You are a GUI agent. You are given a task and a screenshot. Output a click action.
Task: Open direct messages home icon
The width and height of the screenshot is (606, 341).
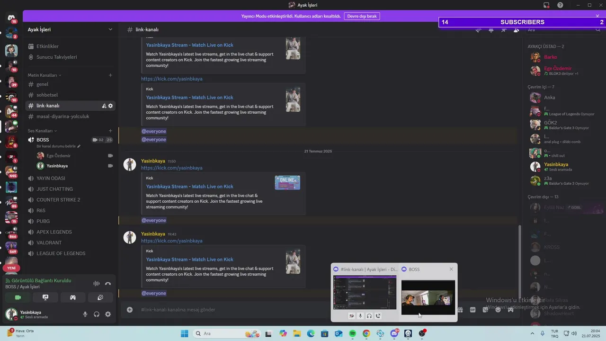tap(11, 18)
